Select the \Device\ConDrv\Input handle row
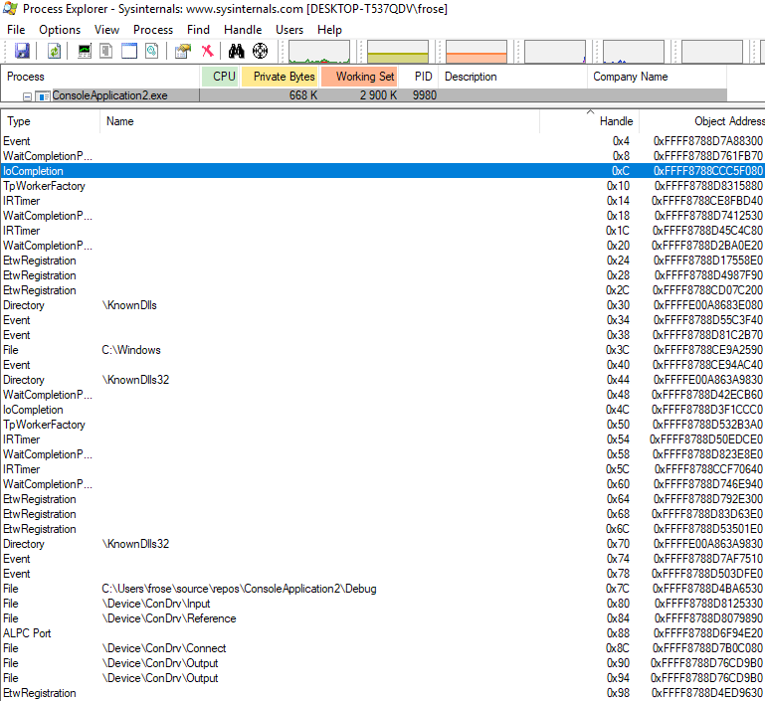765x701 pixels. (382, 604)
